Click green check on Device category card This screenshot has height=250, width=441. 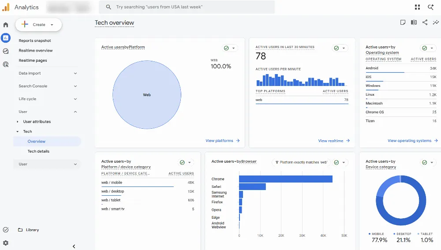424,162
